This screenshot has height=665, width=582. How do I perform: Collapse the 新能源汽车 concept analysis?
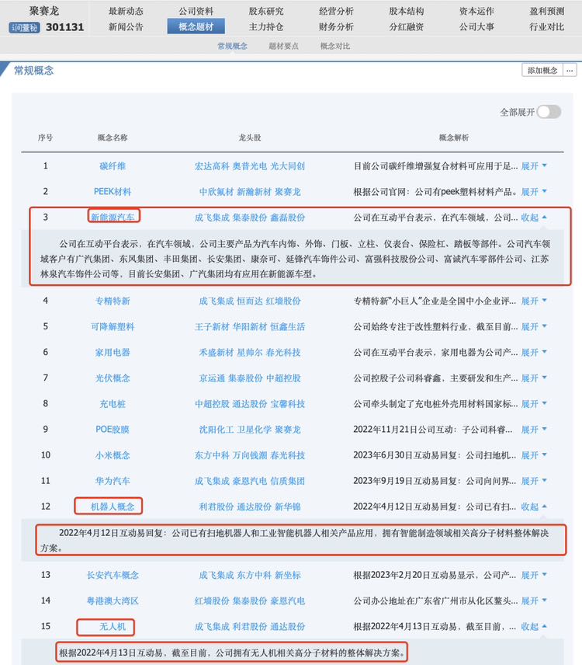pos(534,218)
